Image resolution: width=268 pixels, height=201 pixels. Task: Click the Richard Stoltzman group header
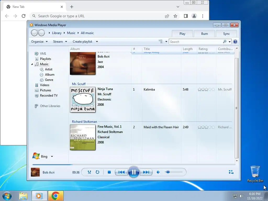coord(85,122)
